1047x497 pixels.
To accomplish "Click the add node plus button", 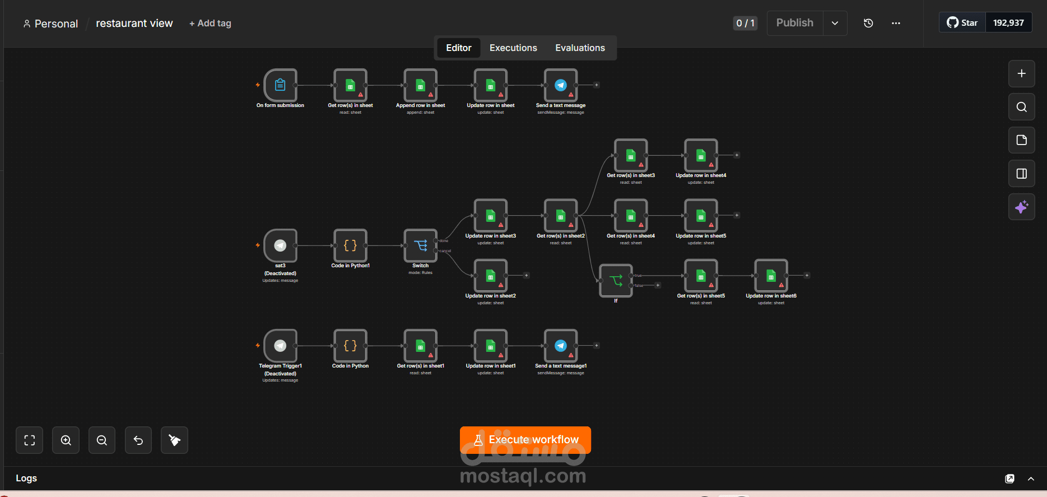I will pyautogui.click(x=1021, y=73).
